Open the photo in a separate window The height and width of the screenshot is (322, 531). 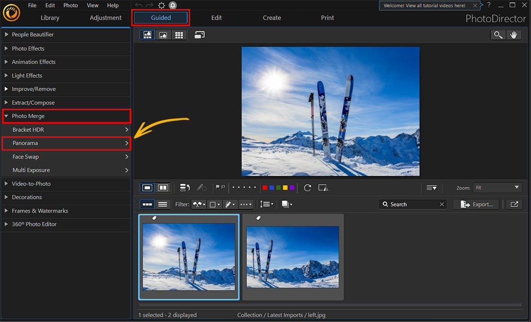tap(513, 204)
